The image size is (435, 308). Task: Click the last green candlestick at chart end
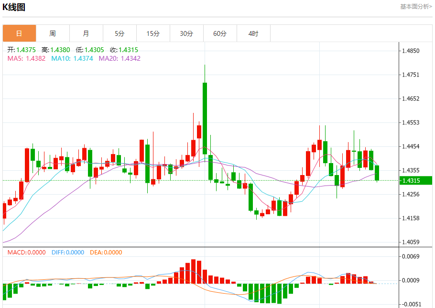(377, 173)
